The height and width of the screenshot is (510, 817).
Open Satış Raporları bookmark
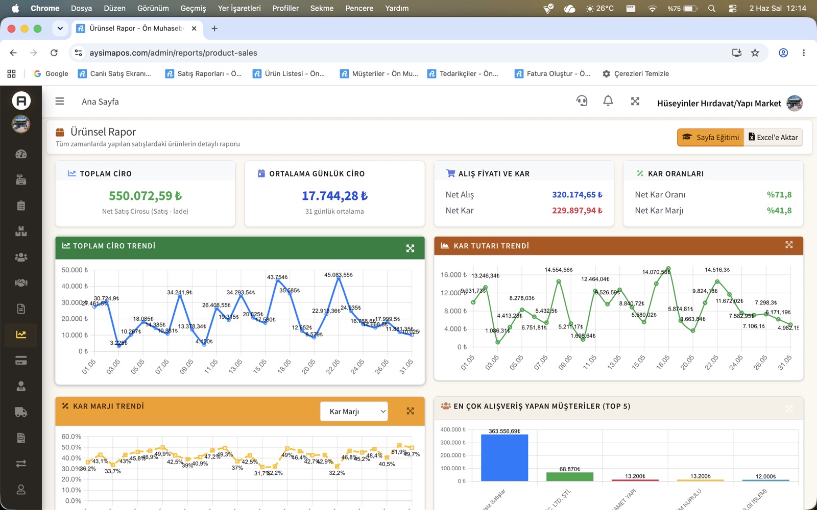tap(203, 73)
